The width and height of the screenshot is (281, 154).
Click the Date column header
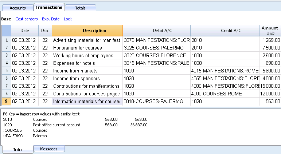click(25, 31)
